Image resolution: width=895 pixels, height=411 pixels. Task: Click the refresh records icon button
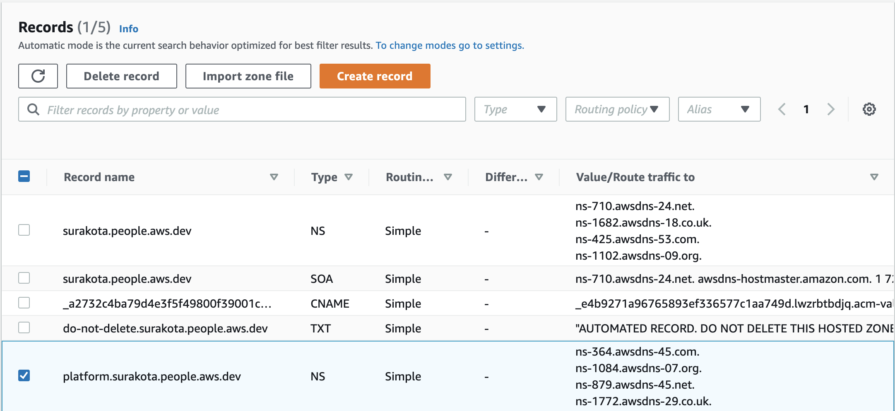[x=38, y=76]
